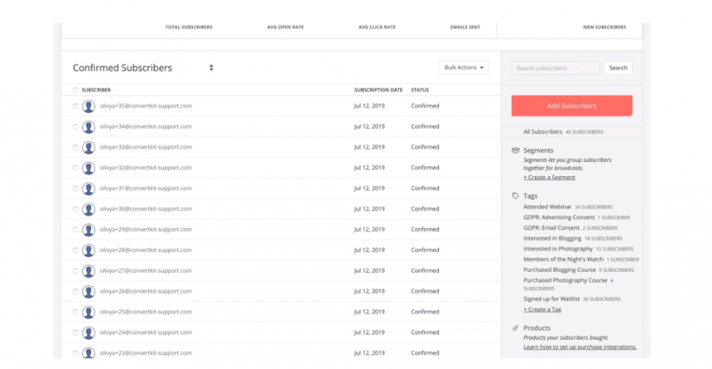Open subscriber olivya+30@convertkit-support.com
This screenshot has height=369, width=712.
click(x=146, y=209)
